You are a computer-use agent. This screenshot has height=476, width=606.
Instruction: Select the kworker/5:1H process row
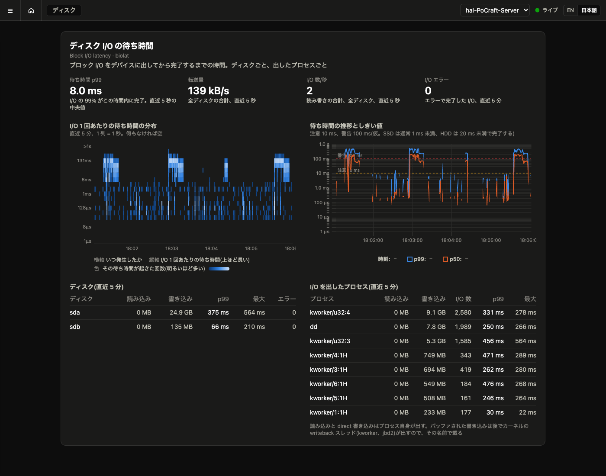click(x=423, y=398)
